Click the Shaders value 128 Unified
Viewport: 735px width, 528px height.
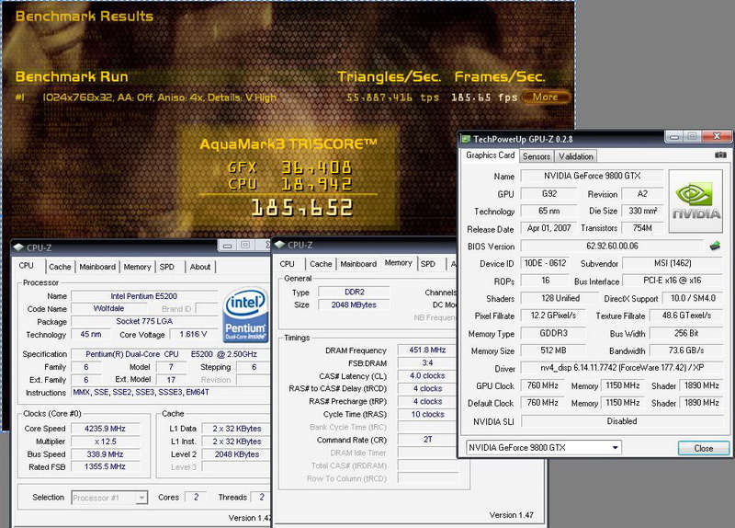coord(560,298)
